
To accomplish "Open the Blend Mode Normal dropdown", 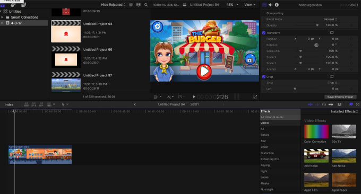I will click(x=331, y=19).
